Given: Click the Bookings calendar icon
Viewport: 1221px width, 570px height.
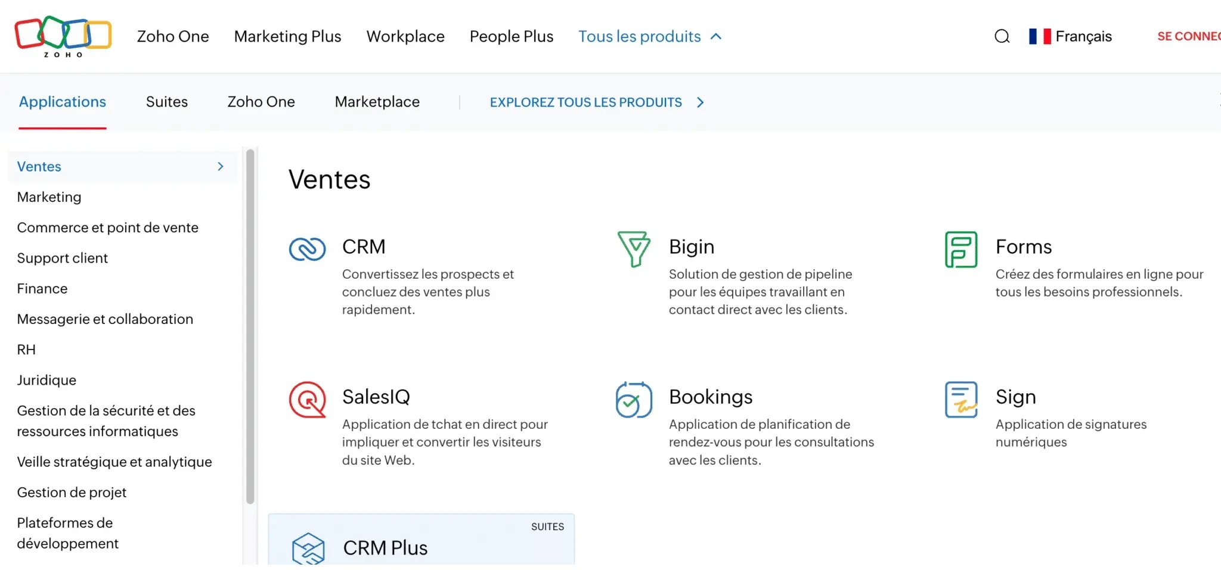Looking at the screenshot, I should pyautogui.click(x=633, y=400).
